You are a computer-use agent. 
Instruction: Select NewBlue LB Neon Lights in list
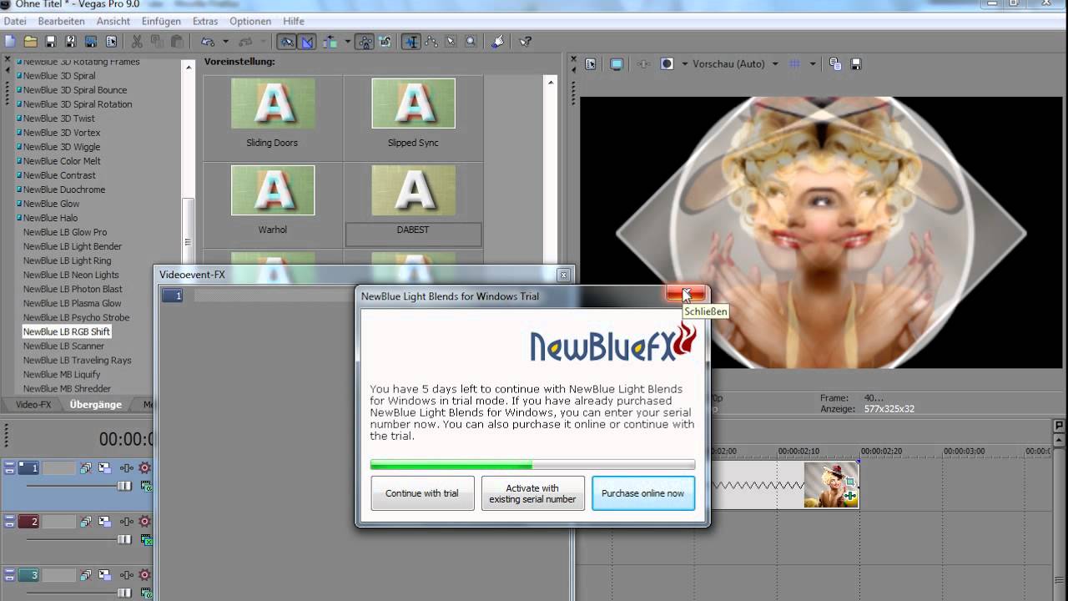pyautogui.click(x=71, y=275)
